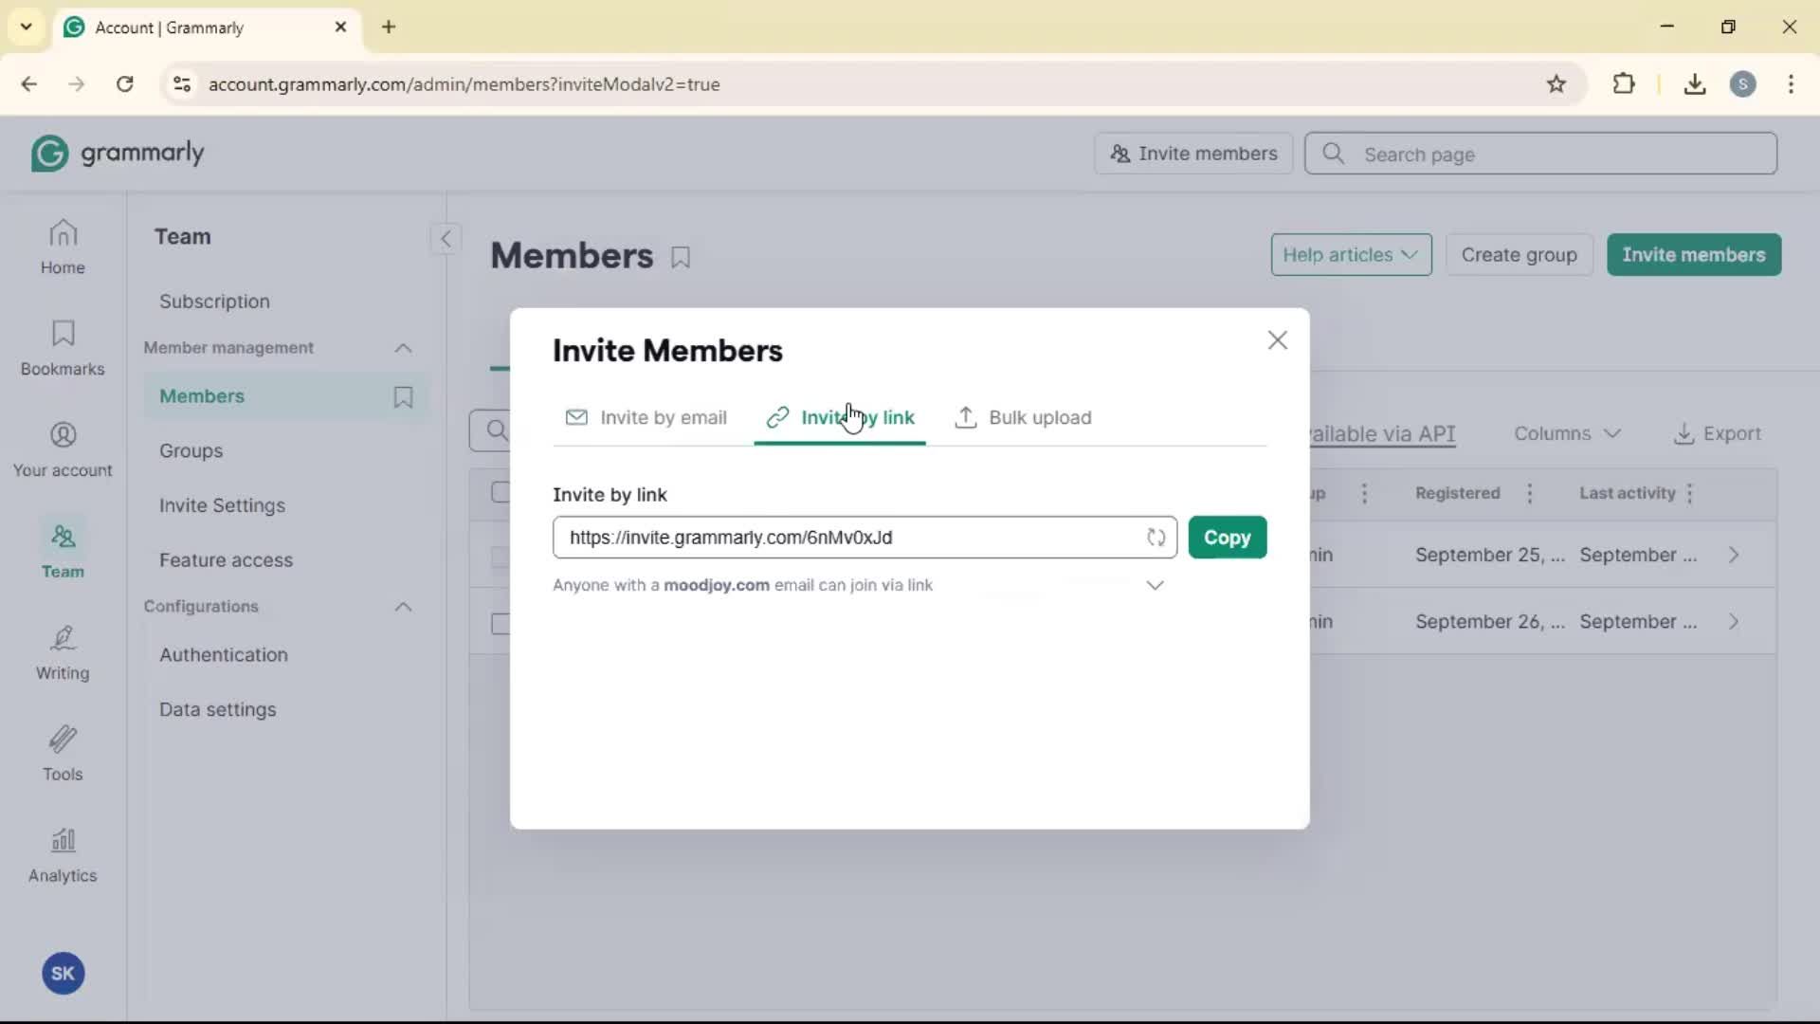The height and width of the screenshot is (1024, 1820).
Task: Toggle the bookmark on the Members sidebar item
Action: [403, 396]
